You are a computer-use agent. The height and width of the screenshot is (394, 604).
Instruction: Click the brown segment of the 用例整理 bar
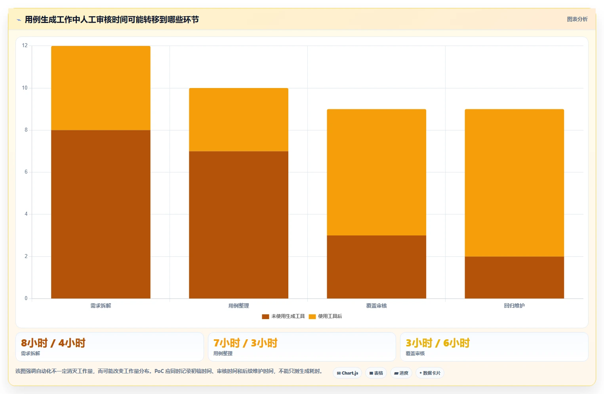click(x=238, y=225)
